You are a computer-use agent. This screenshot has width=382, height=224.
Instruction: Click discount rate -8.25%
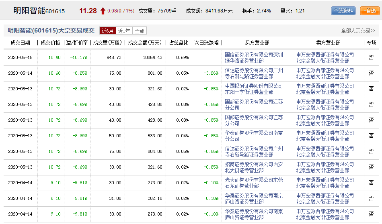[x=80, y=73]
